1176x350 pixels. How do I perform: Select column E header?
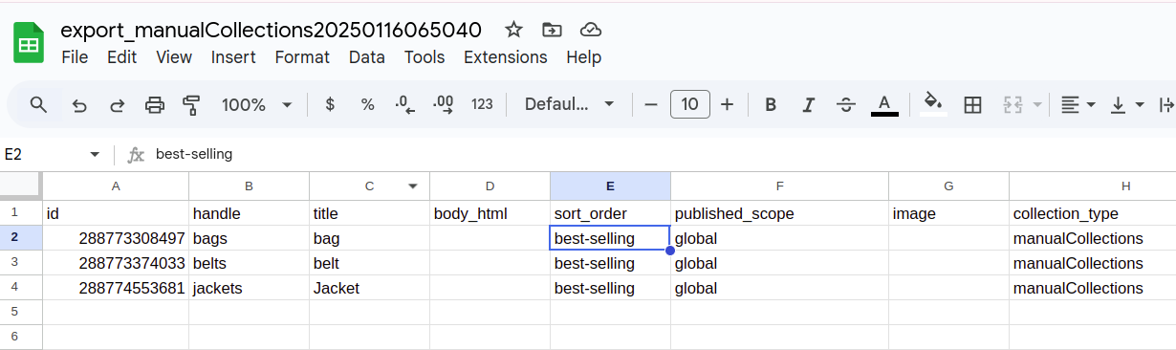pos(610,186)
